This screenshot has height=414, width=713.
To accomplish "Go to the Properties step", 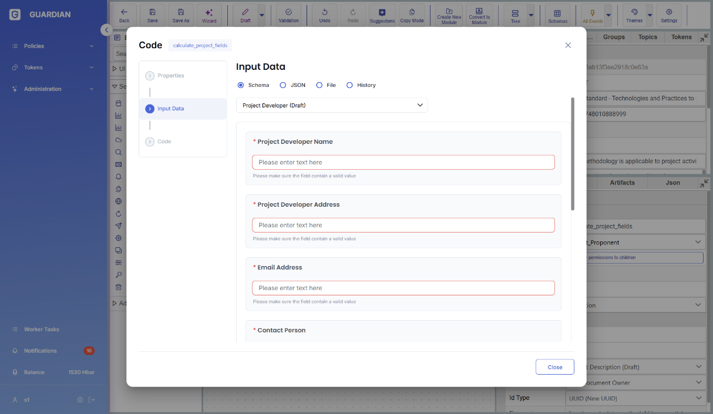I will coord(170,76).
